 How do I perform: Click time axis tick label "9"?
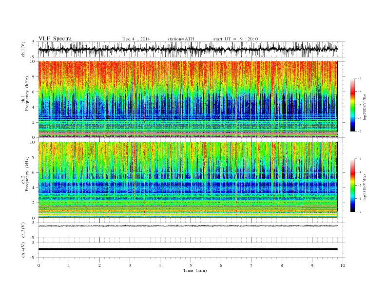pos(312,265)
